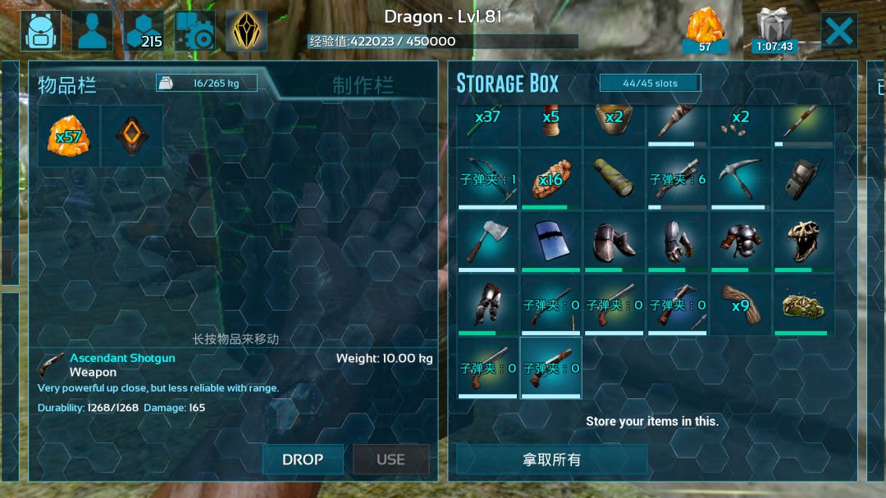Switch to the 制作栏 crafting tab
886x498 pixels.
pyautogui.click(x=363, y=86)
